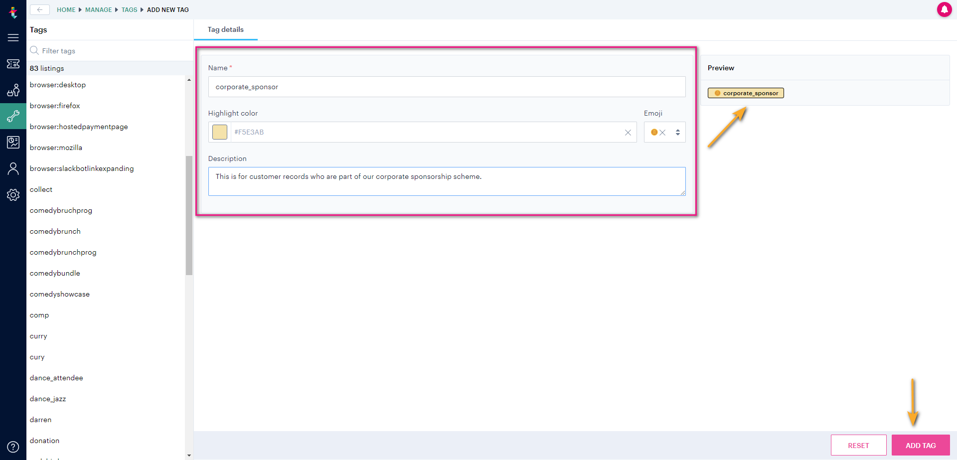Image resolution: width=957 pixels, height=460 pixels.
Task: Click inside the Filter tags search field
Action: click(x=75, y=50)
